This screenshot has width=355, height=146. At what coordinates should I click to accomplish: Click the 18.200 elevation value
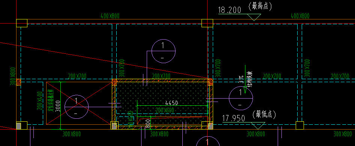coord(229,10)
